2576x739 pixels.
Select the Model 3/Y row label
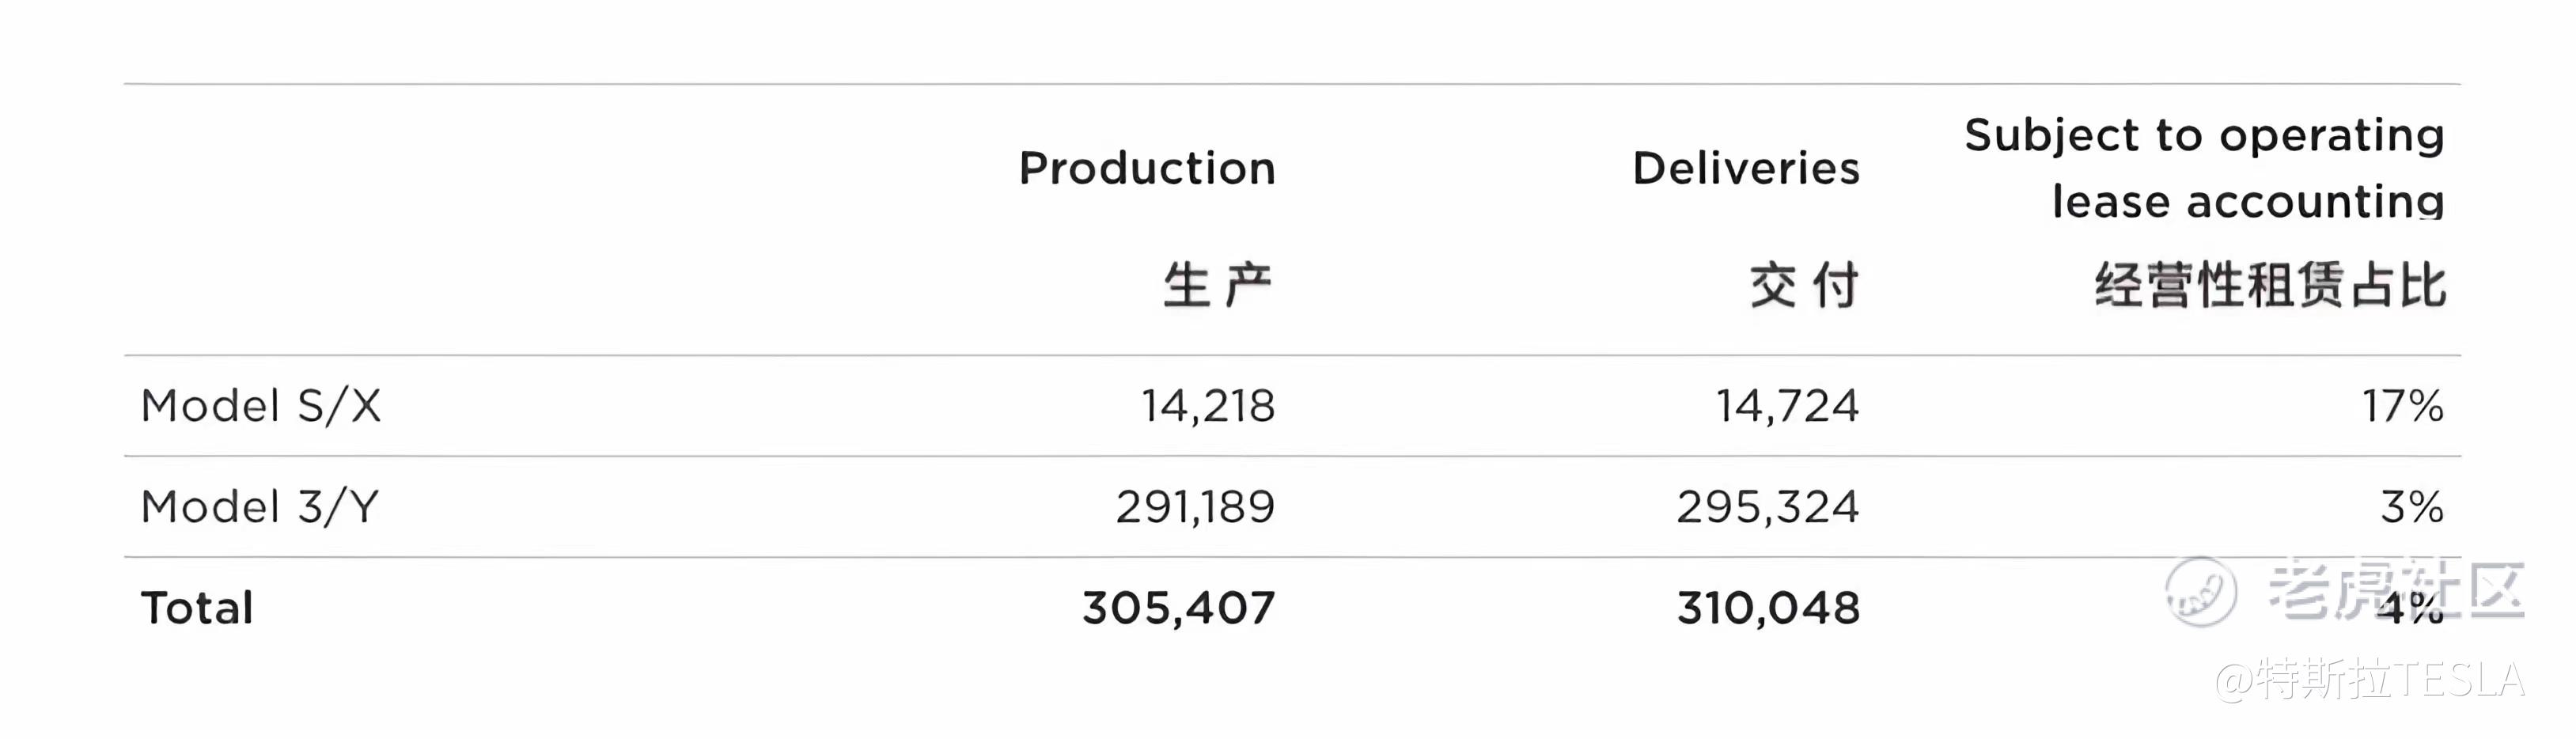[x=260, y=507]
